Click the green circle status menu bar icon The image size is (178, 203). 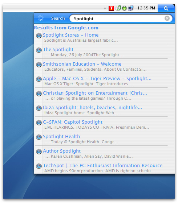pos(124,8)
